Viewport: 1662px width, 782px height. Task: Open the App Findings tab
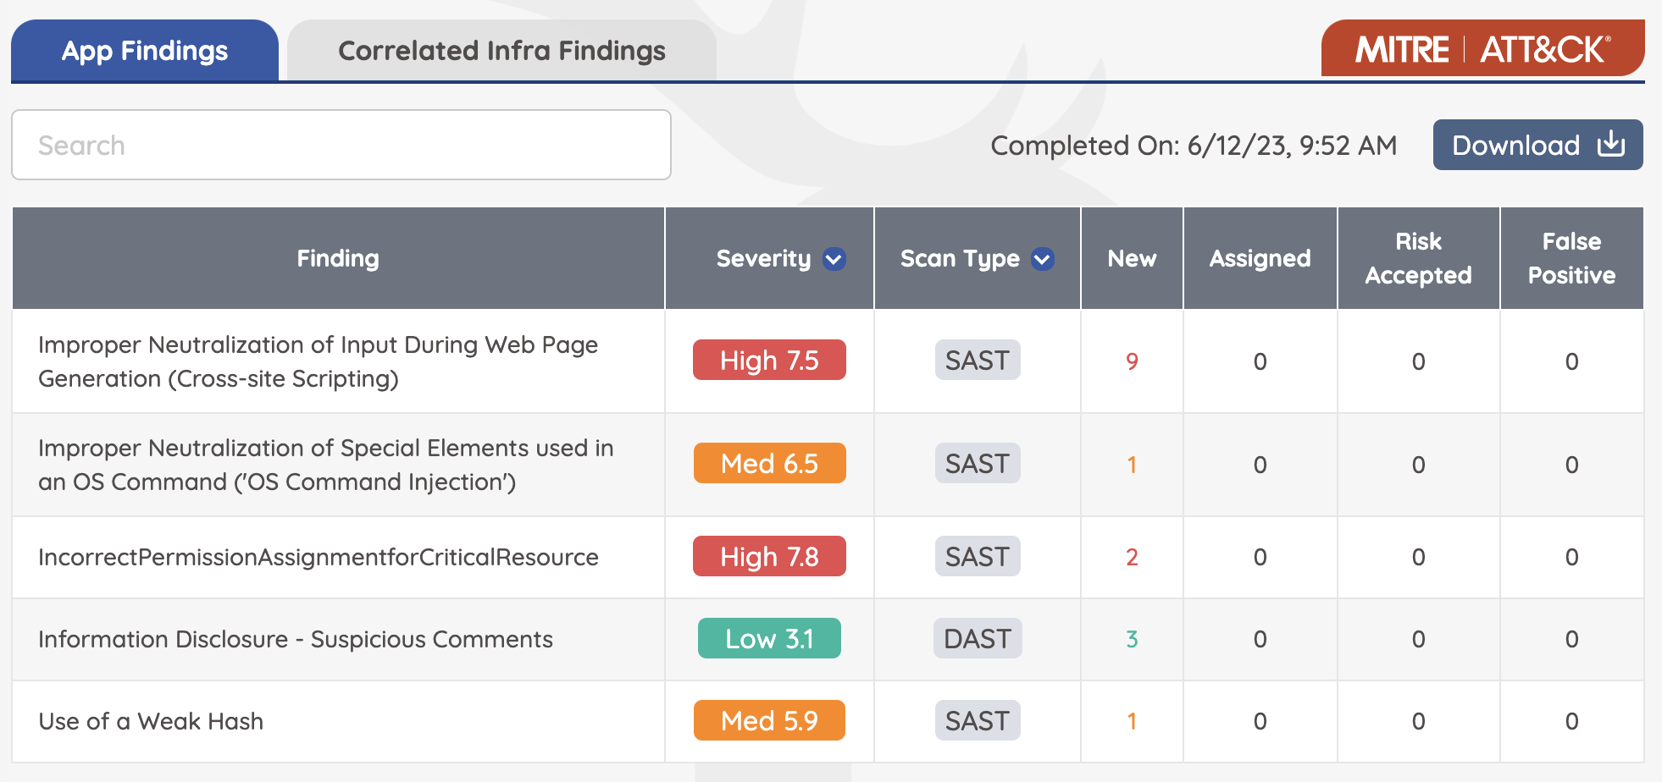click(x=145, y=51)
